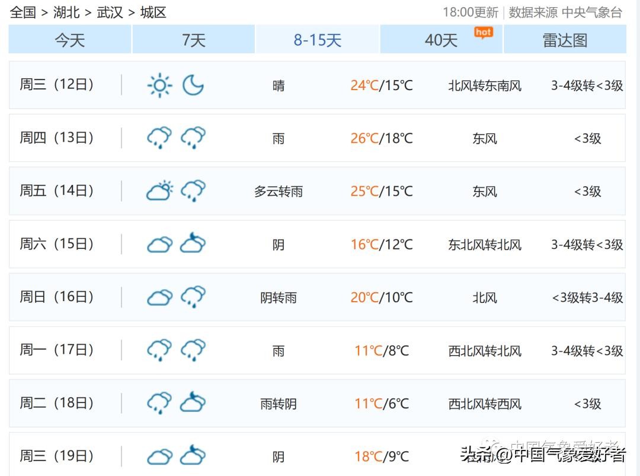The image size is (640, 476).
Task: Click the 武汉 breadcrumb link
Action: [110, 12]
